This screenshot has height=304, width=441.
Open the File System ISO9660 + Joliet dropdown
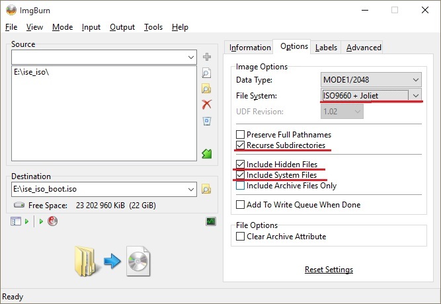coord(371,96)
